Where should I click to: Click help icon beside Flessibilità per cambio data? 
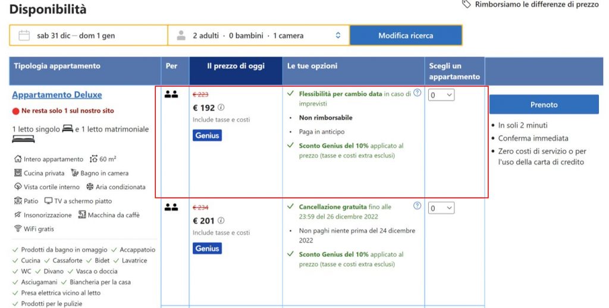[x=417, y=93]
